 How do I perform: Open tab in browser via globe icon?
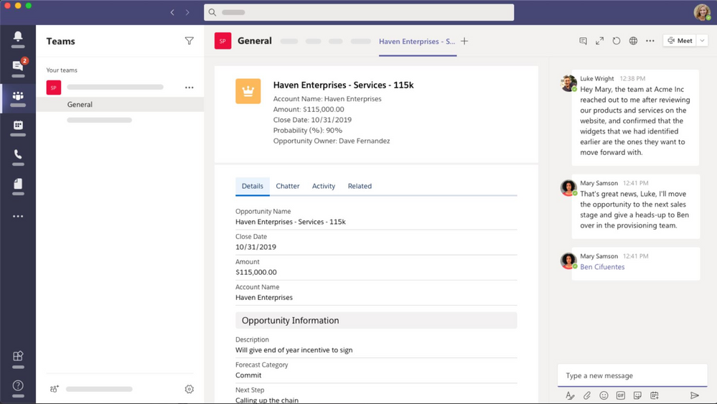point(633,41)
